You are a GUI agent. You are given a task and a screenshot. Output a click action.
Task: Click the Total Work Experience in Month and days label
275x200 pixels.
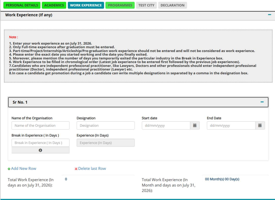point(168,185)
